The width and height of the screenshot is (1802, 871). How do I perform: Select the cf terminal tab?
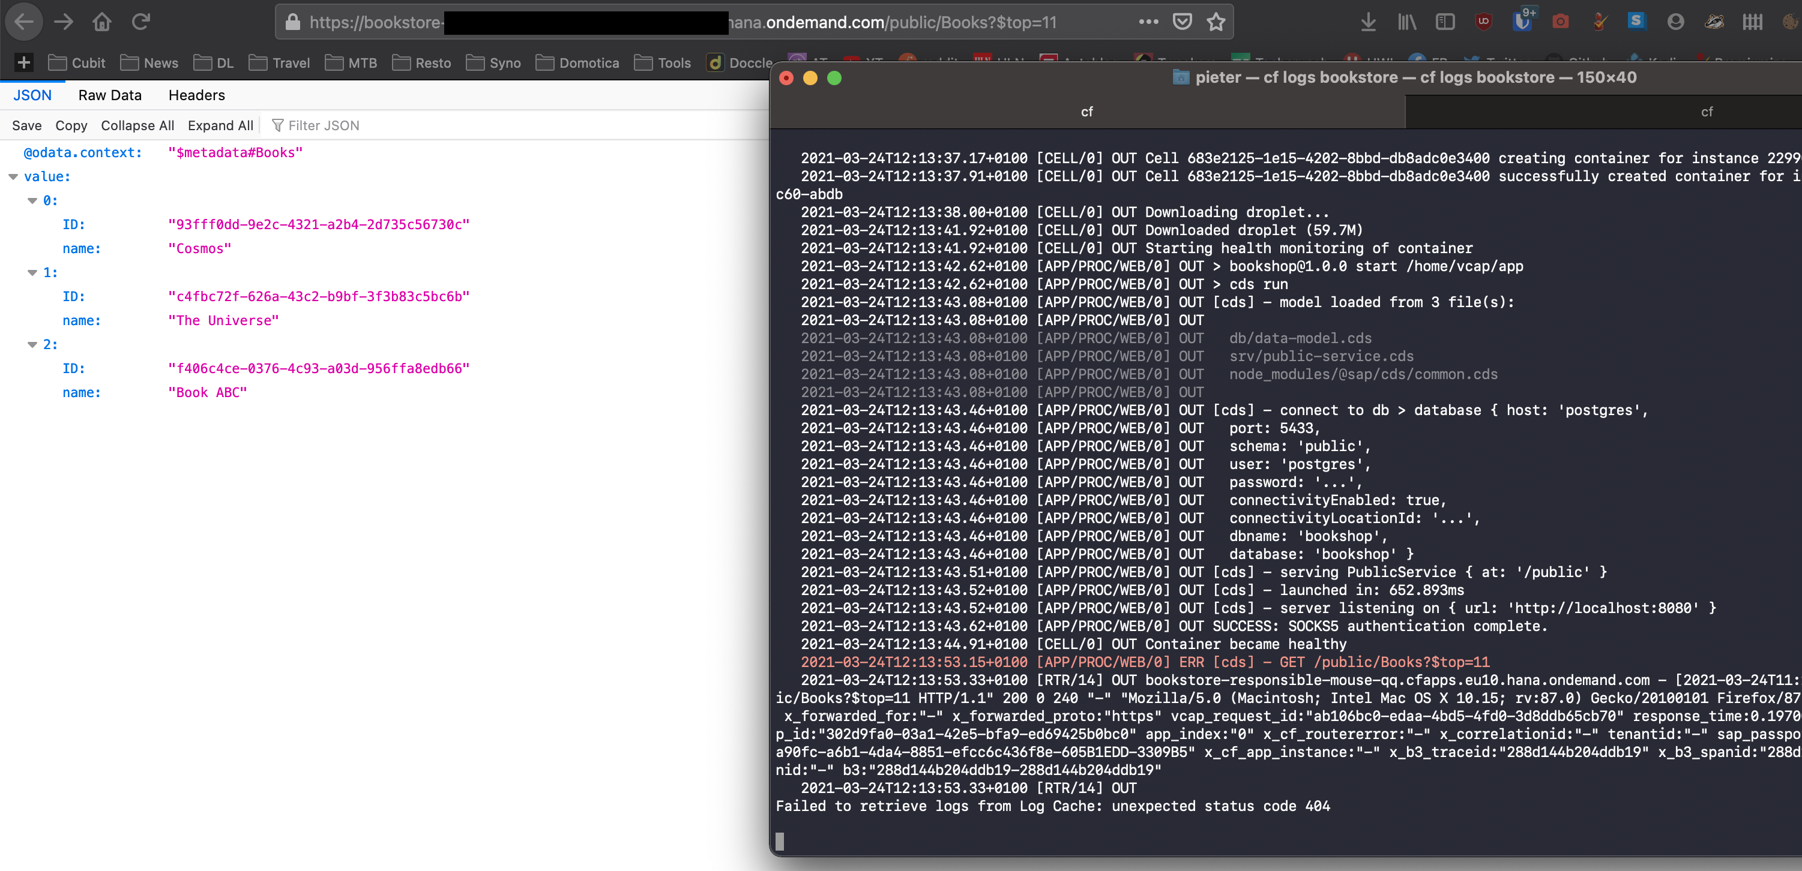(1087, 111)
